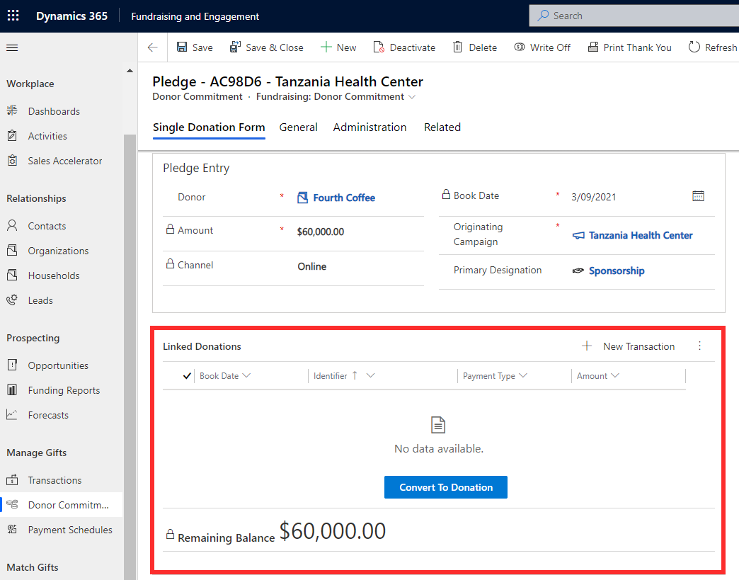Image resolution: width=739 pixels, height=580 pixels.
Task: Open Transactions under Manage Gifts
Action: pos(55,480)
